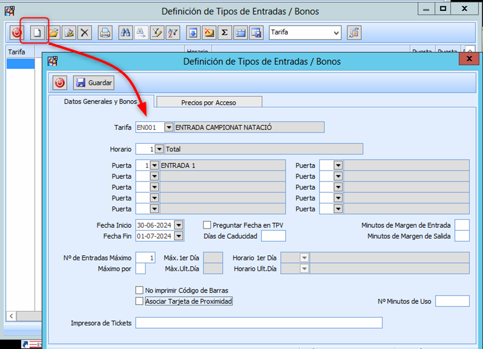Viewport: 483px width, 349px height.
Task: Click the Open folder icon in the toolbar
Action: [x=53, y=33]
